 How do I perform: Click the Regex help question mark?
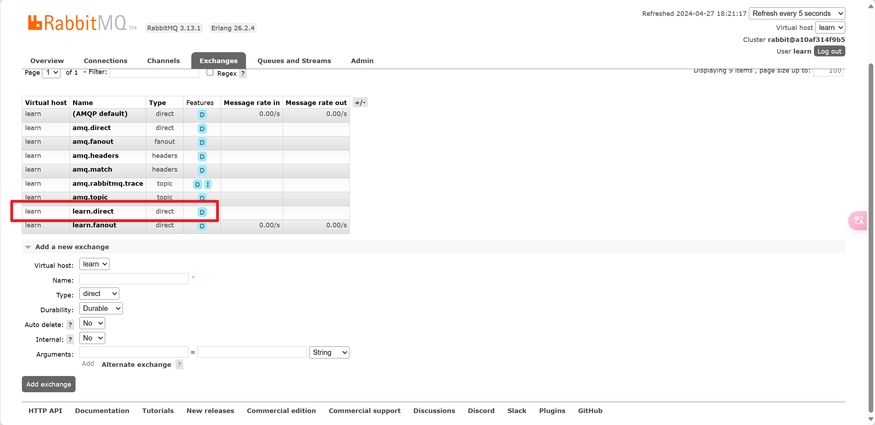pos(243,74)
